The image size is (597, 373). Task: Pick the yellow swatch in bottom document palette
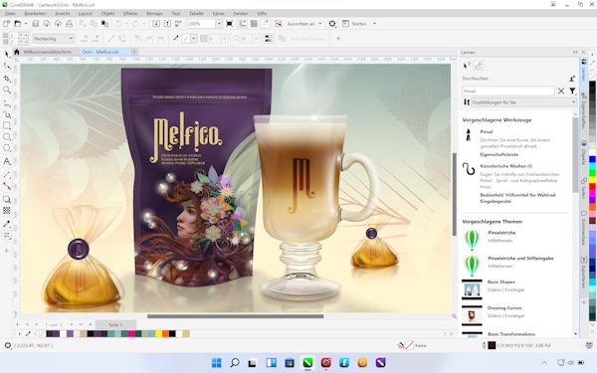tap(159, 334)
